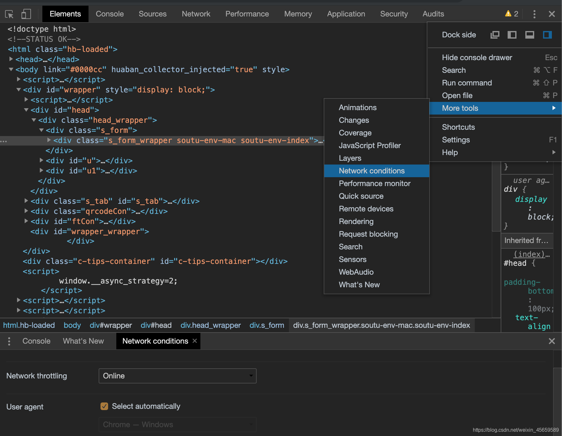The height and width of the screenshot is (436, 562).
Task: Open the Security tab
Action: tap(394, 14)
